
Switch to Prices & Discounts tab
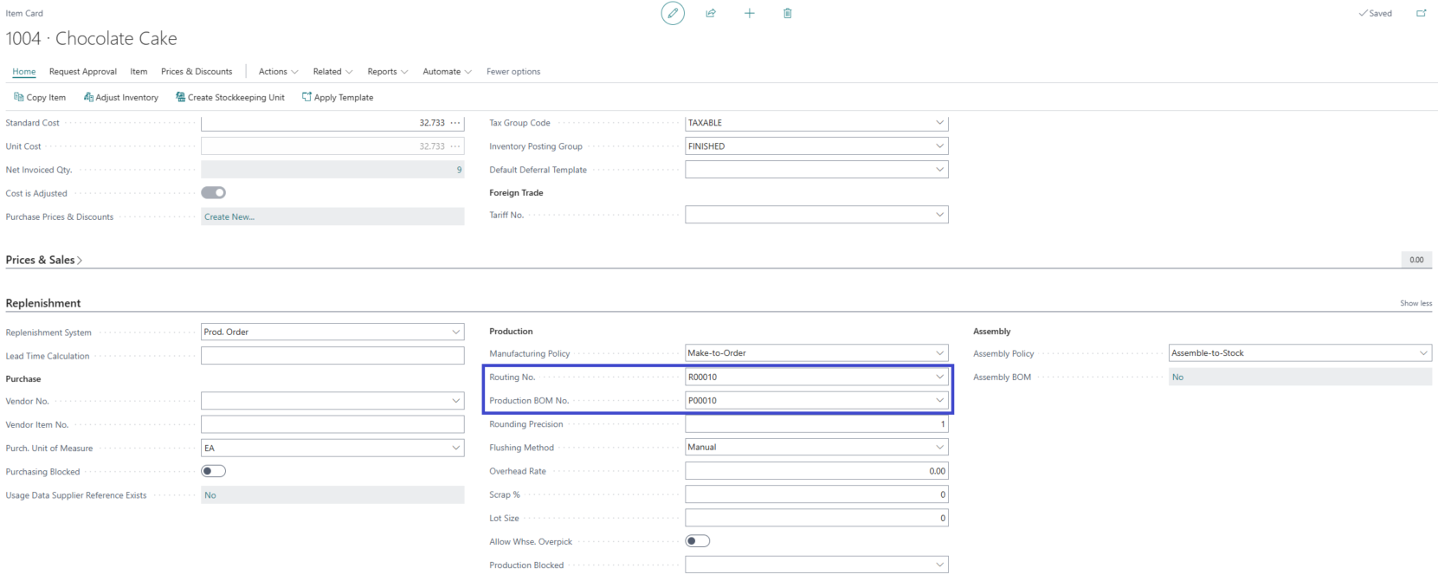(x=197, y=72)
